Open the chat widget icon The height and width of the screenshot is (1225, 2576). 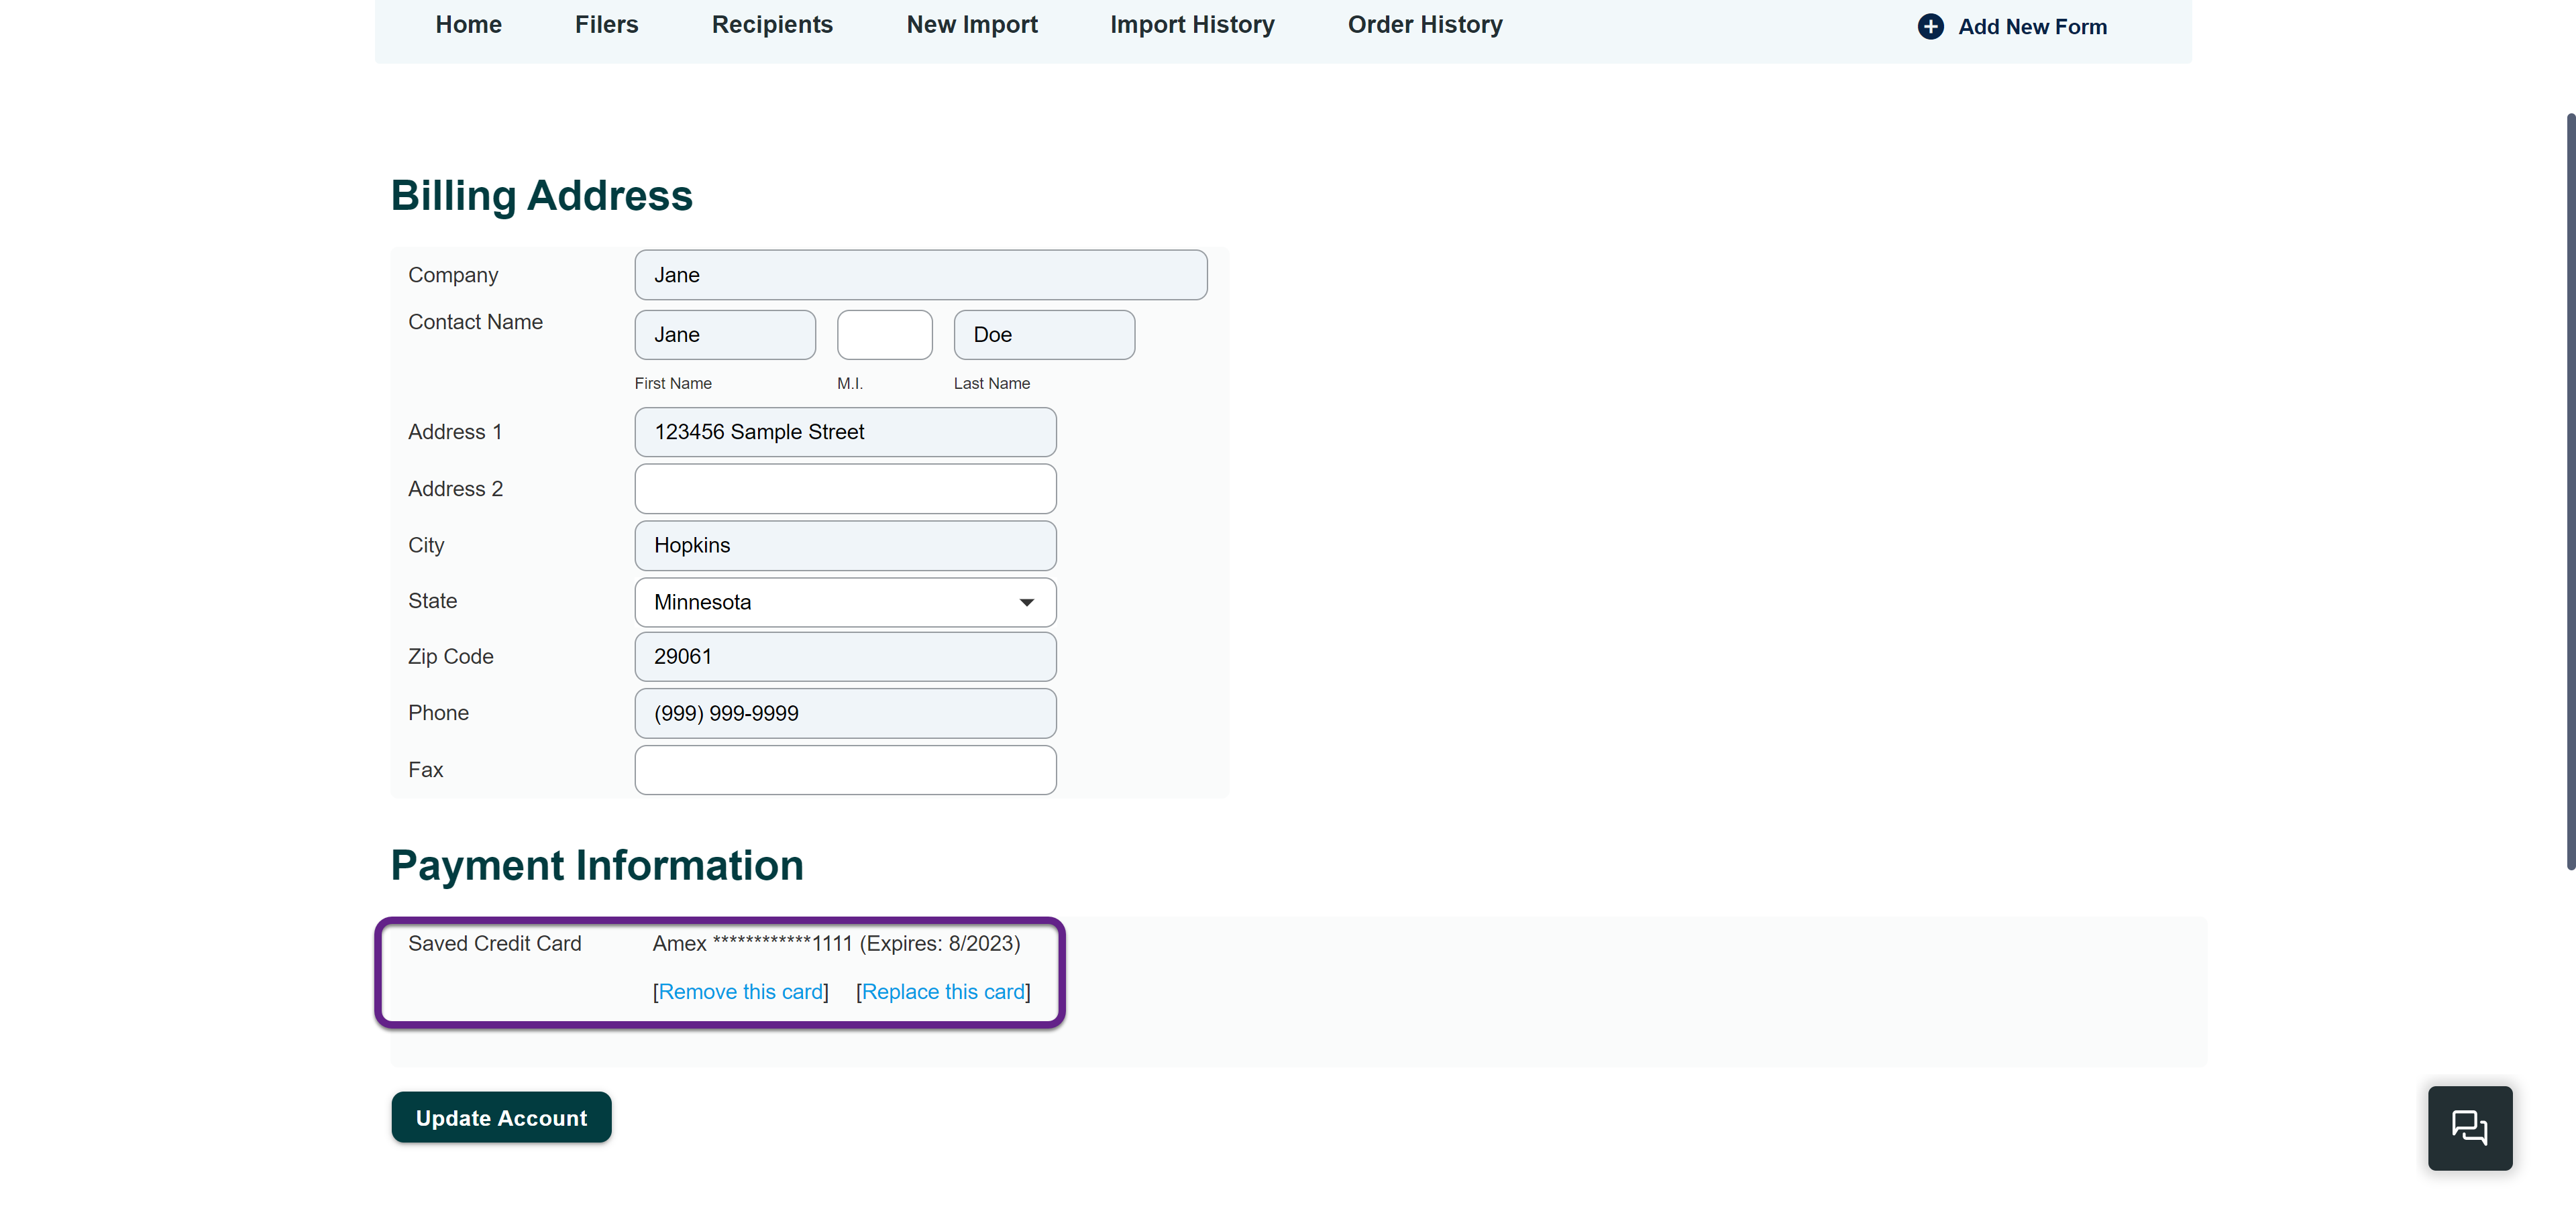click(2469, 1127)
